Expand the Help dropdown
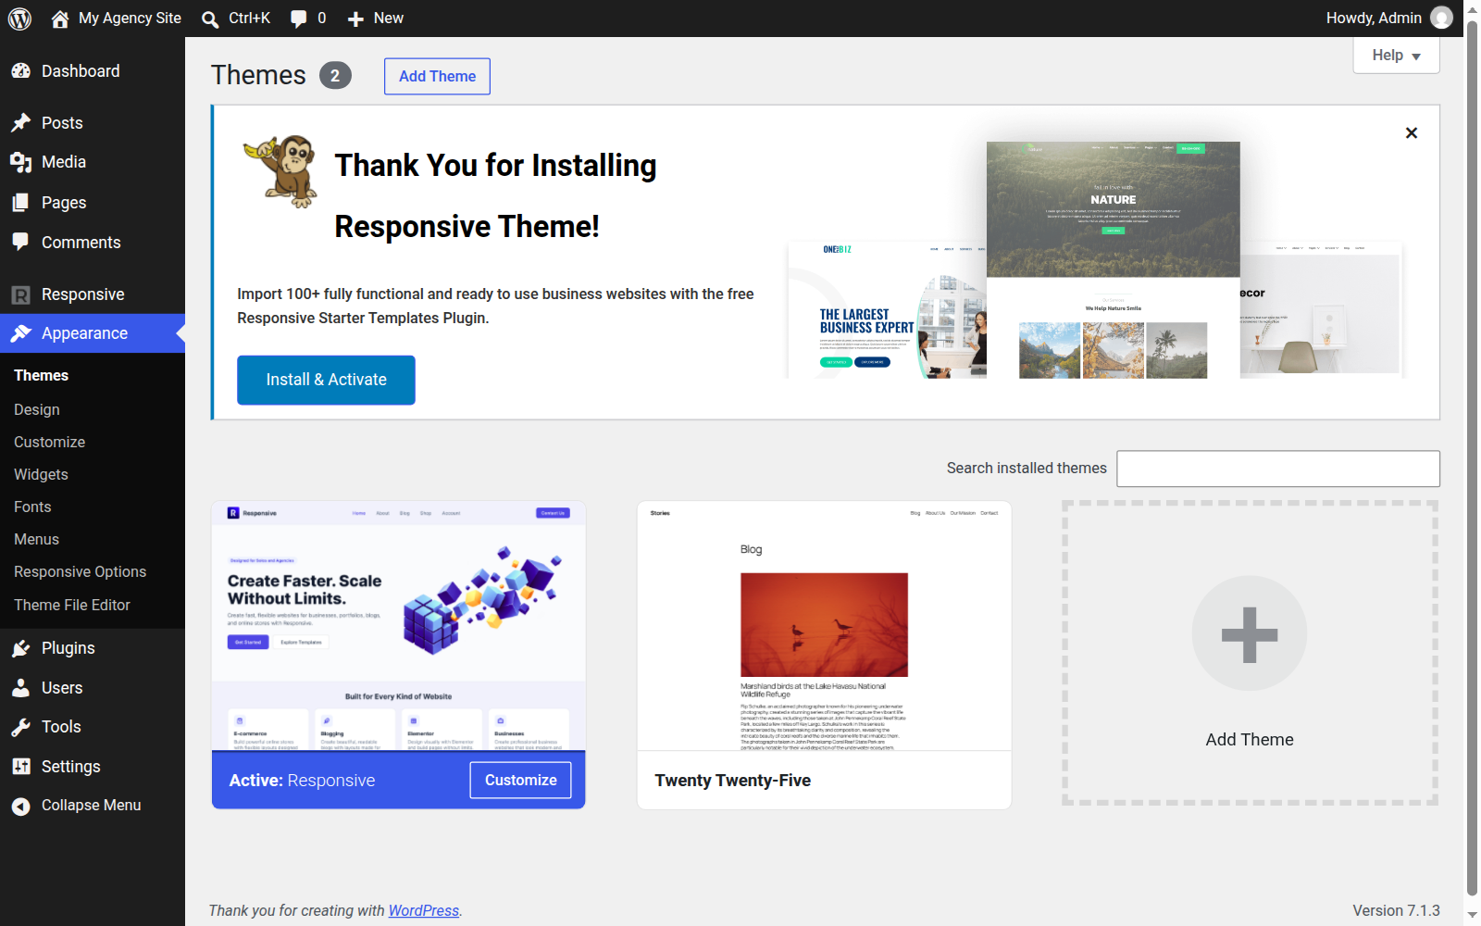 1396,56
